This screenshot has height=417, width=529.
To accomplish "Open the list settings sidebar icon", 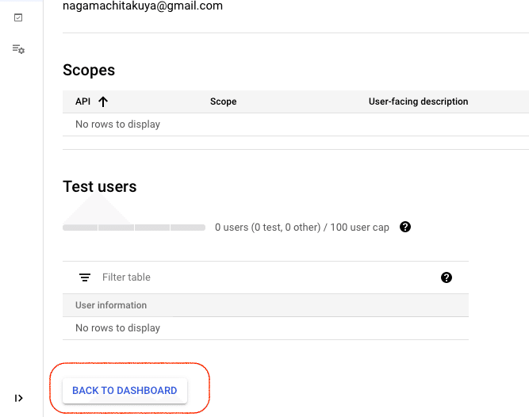I will coord(18,49).
